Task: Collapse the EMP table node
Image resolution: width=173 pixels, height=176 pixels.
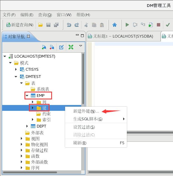Action: click(27, 96)
